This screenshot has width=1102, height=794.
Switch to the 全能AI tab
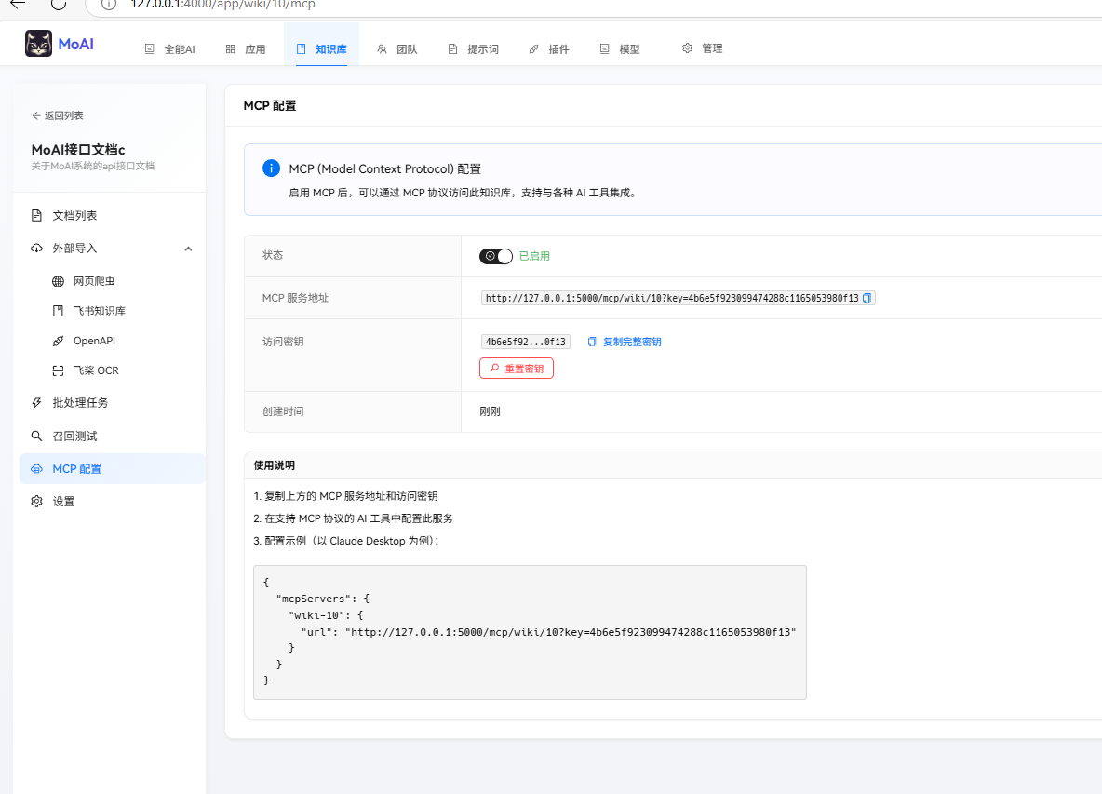[170, 48]
